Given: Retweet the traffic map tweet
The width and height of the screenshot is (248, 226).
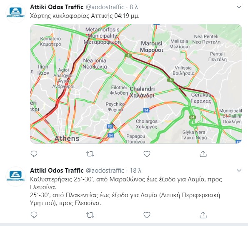Looking at the screenshot, I should point(90,154).
